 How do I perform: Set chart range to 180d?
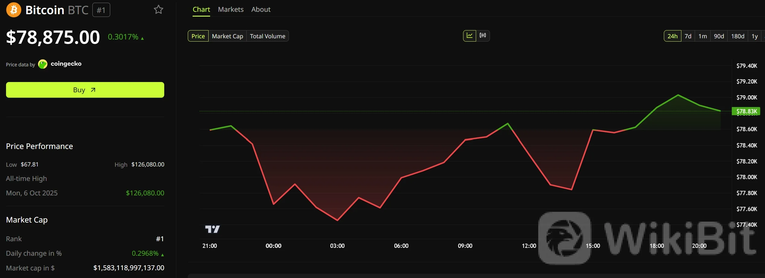pyautogui.click(x=738, y=36)
